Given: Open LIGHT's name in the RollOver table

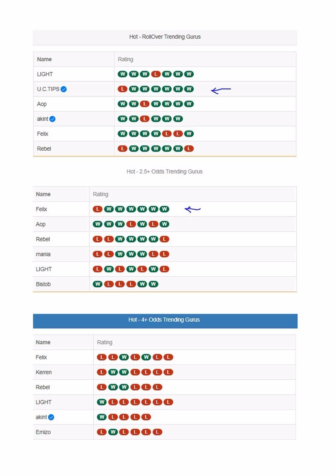Looking at the screenshot, I should tap(45, 74).
